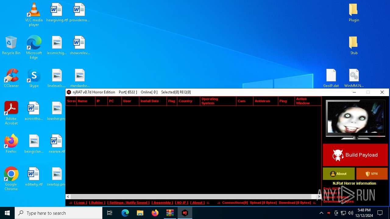
Task: Click the VLC media player desktop icon
Action: point(34,15)
